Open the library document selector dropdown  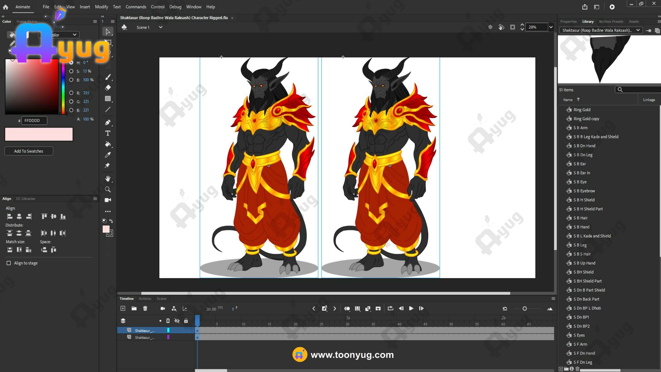[x=638, y=30]
